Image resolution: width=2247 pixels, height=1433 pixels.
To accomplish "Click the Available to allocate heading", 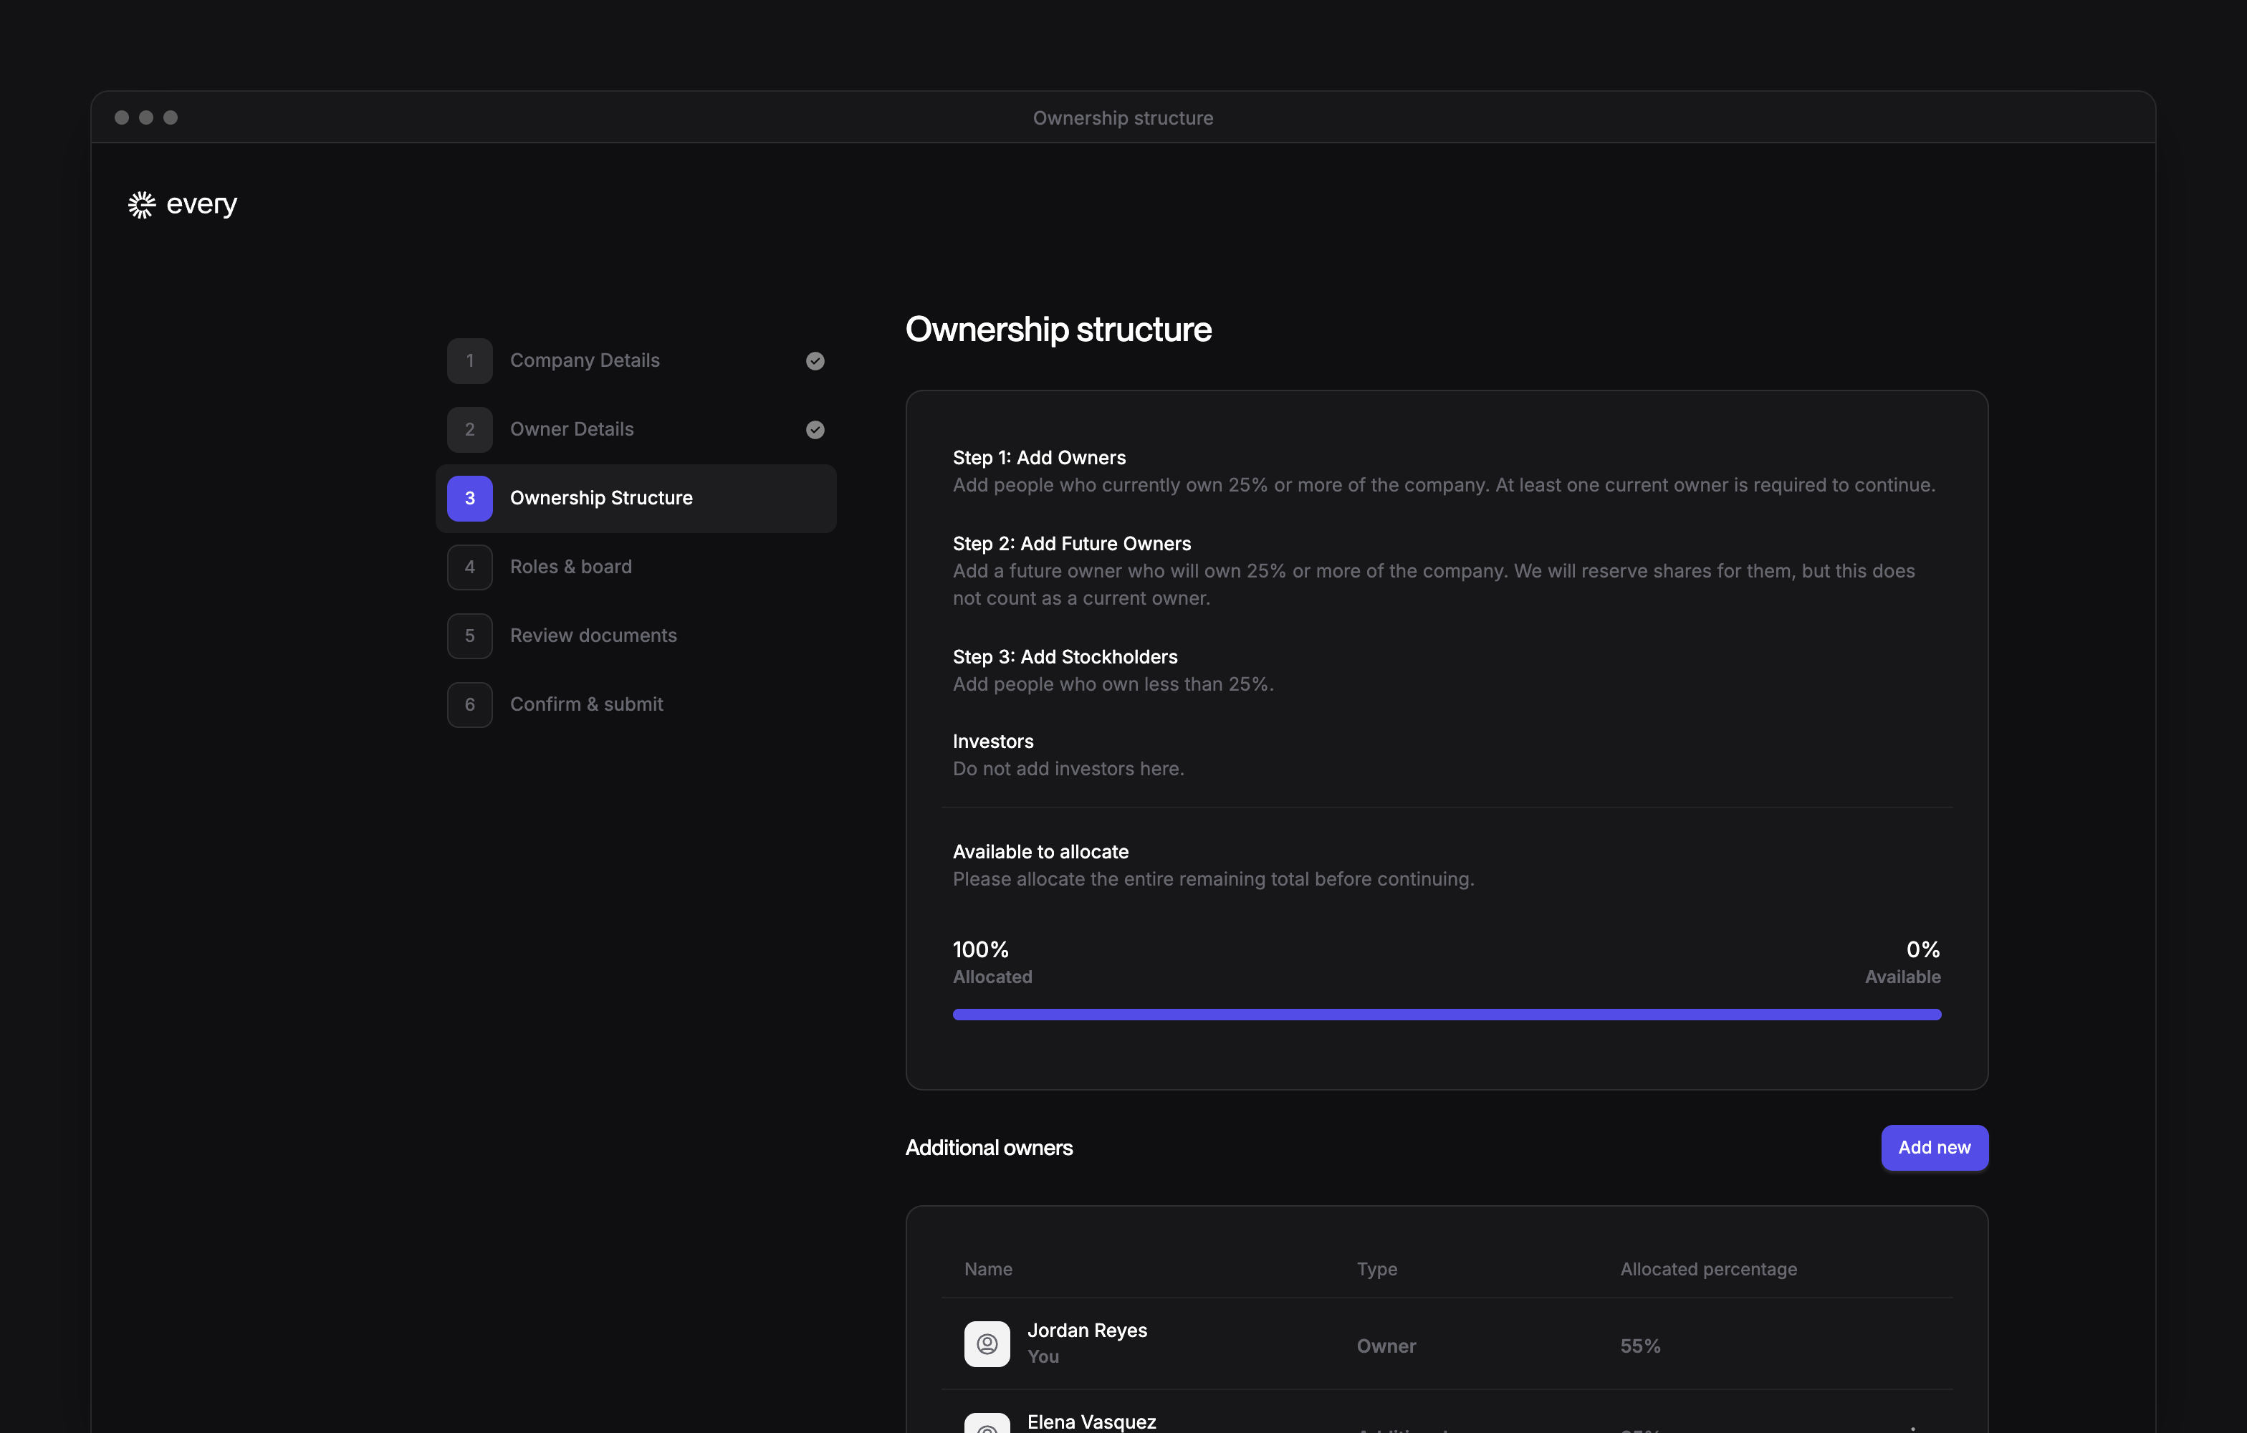I will pos(1040,852).
